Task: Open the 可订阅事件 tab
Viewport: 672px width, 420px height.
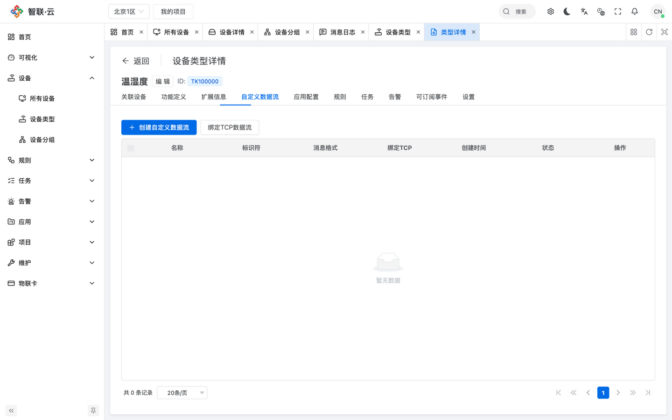Action: [x=432, y=97]
